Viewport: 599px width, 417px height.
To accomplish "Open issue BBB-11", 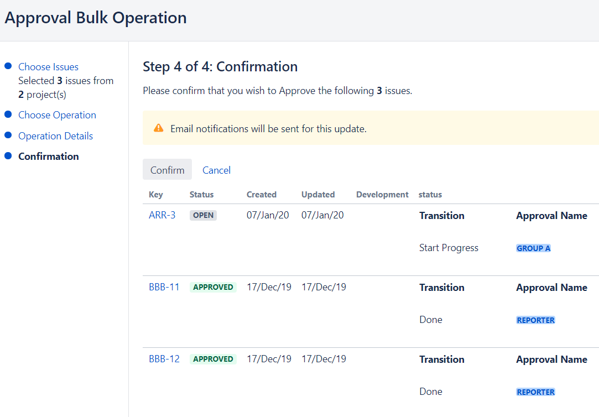I will [164, 287].
